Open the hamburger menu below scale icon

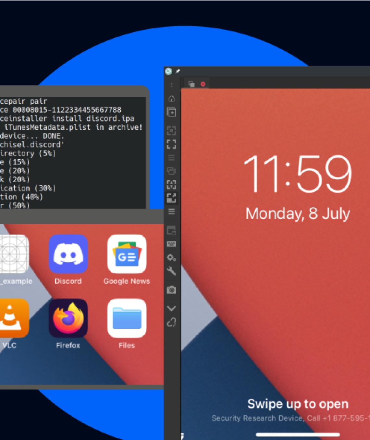click(171, 212)
